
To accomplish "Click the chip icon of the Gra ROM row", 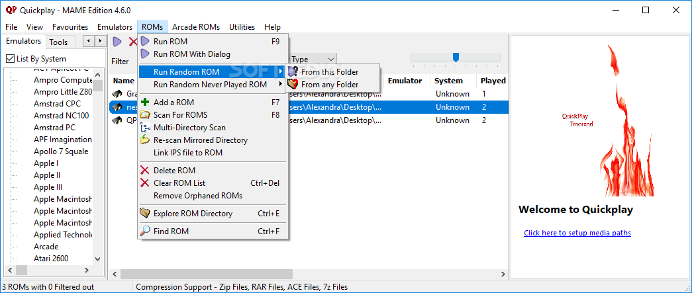I will (117, 94).
